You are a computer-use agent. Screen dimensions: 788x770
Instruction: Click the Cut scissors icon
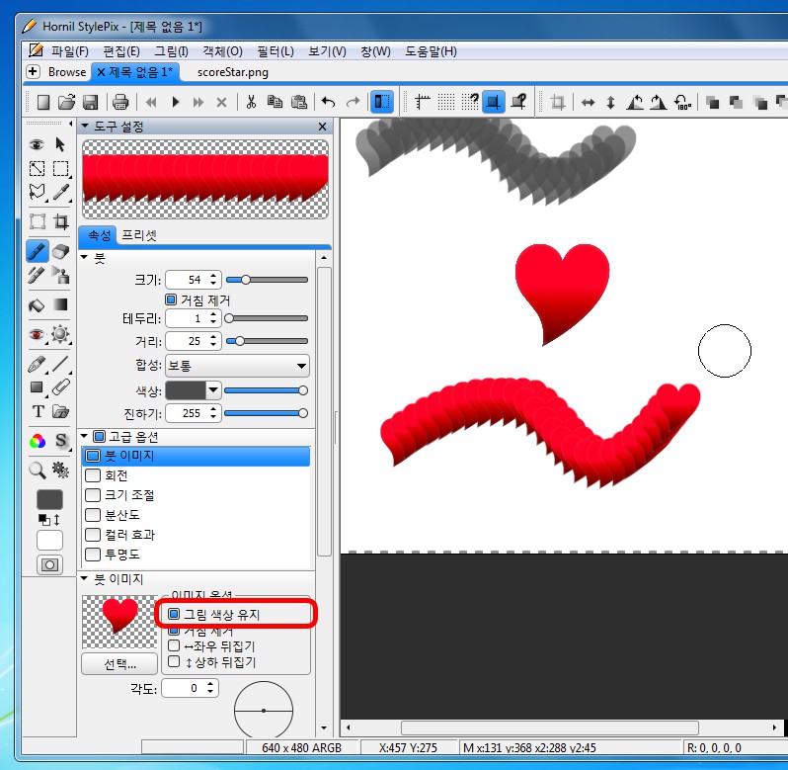coord(251,102)
